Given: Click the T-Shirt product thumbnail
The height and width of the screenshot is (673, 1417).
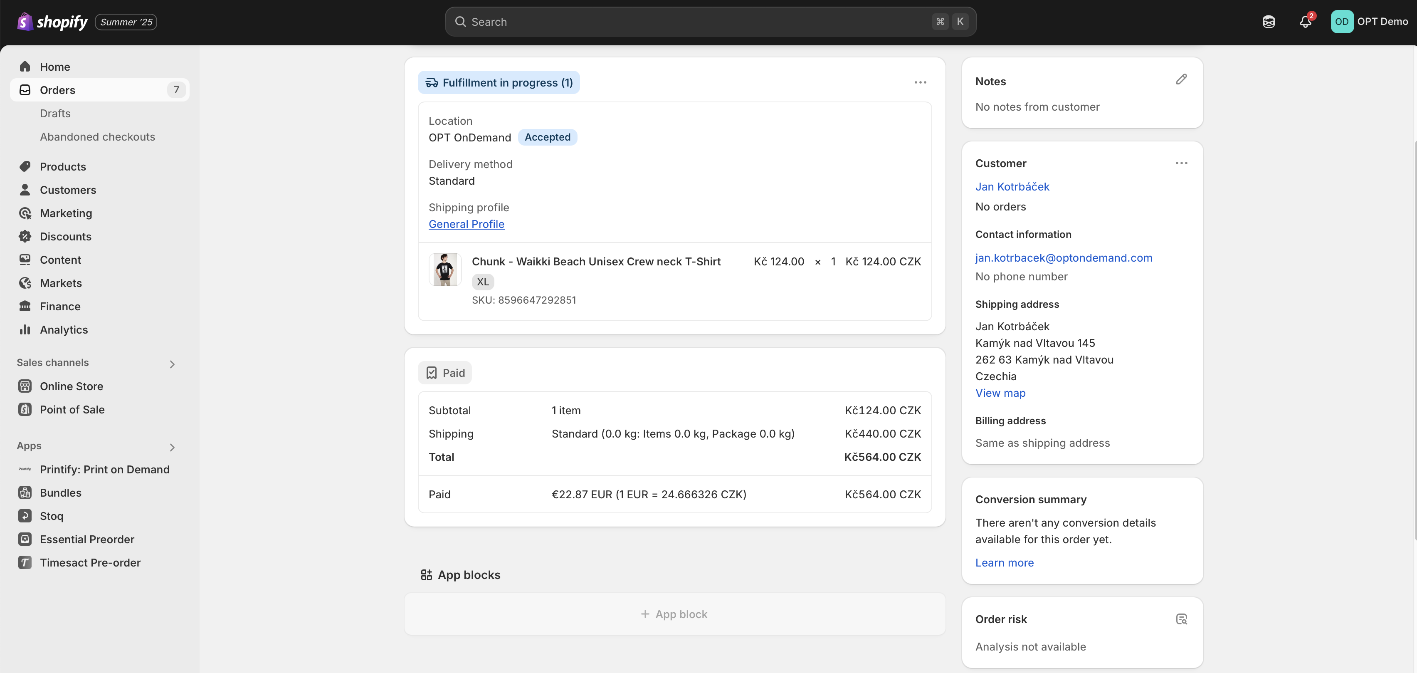Looking at the screenshot, I should [444, 269].
